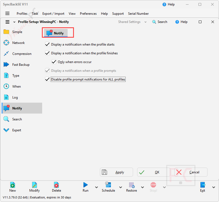Click the magnifier Search icon in Profile Setup header
Viewport: 219px width, 202px height.
pyautogui.click(x=154, y=22)
